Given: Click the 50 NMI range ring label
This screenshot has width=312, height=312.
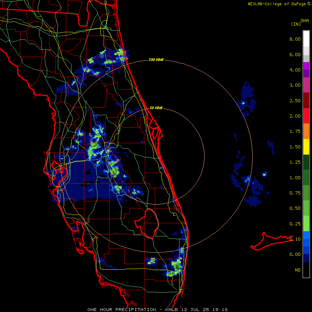Looking at the screenshot, I should coord(156,108).
